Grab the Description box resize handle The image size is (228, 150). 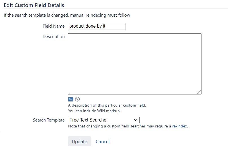[199, 92]
